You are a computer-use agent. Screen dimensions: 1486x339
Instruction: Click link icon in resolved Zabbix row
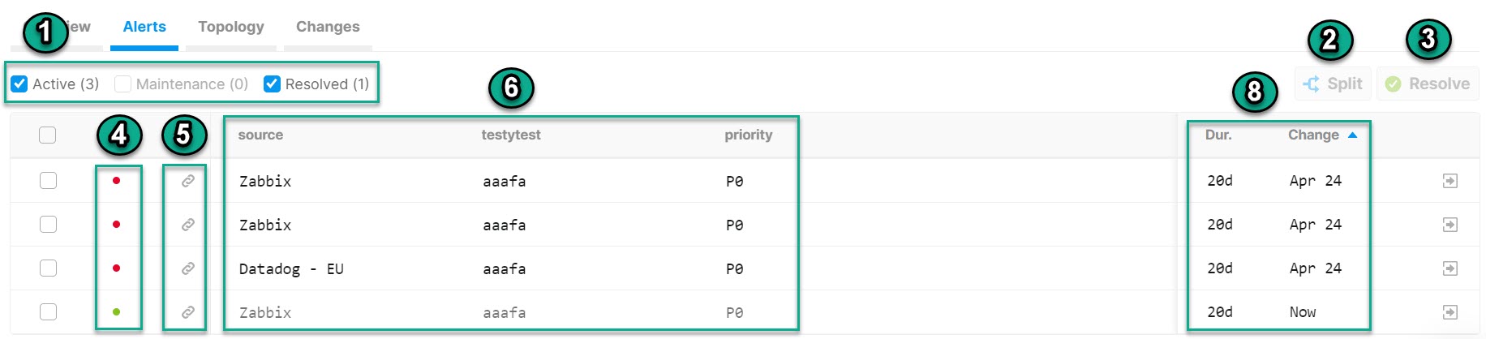pyautogui.click(x=187, y=312)
